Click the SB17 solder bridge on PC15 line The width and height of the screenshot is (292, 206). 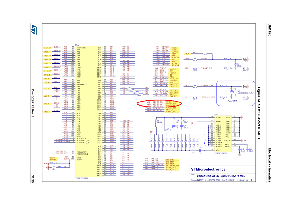pos(195,98)
